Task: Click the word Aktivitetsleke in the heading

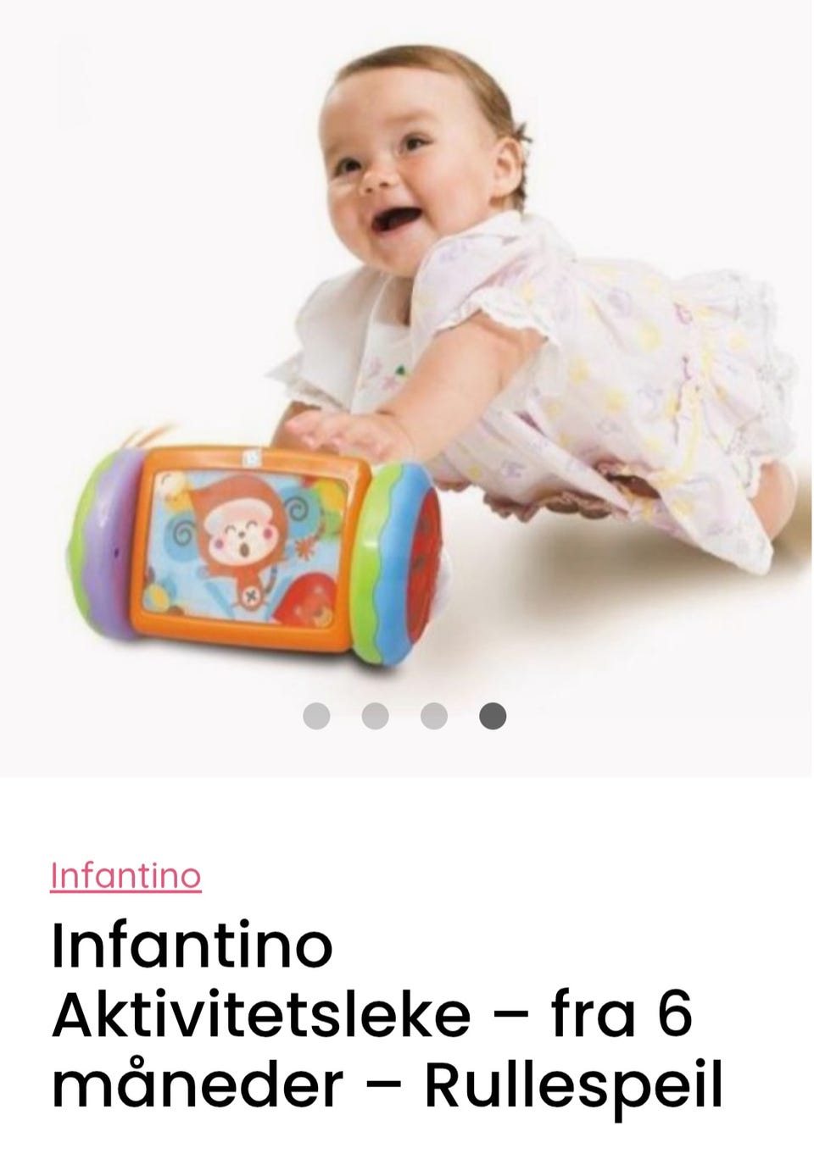Action: (x=261, y=1015)
